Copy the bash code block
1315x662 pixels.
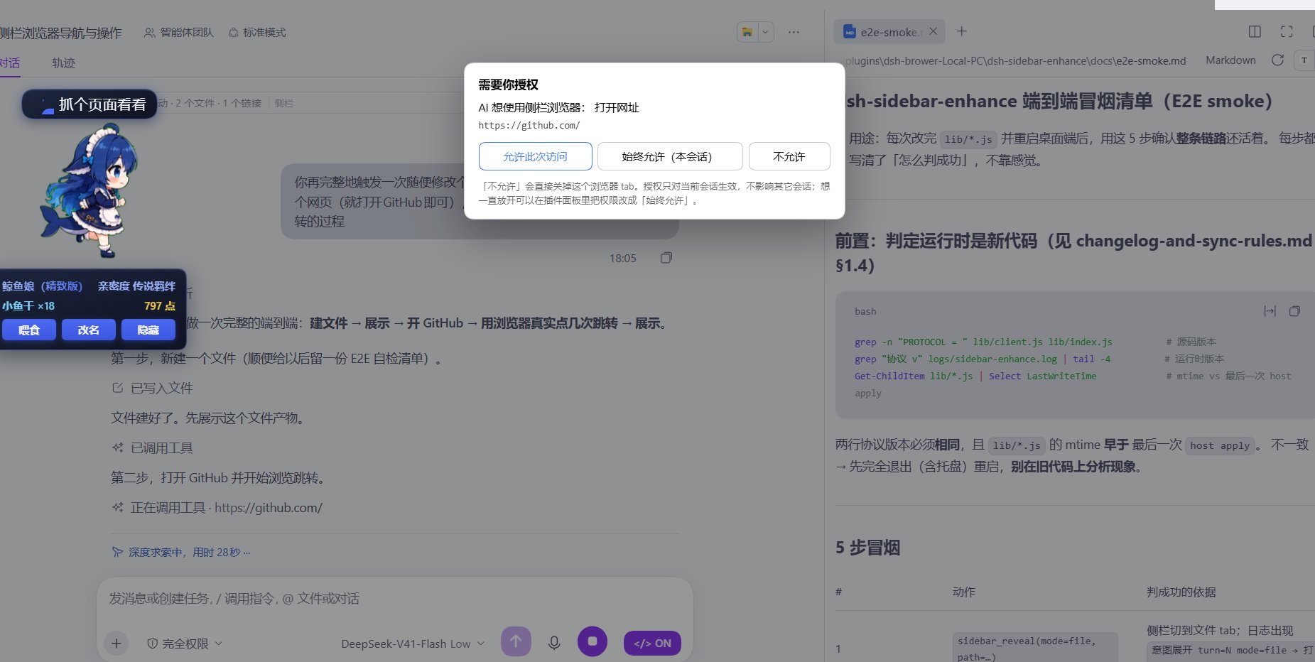tap(1294, 311)
